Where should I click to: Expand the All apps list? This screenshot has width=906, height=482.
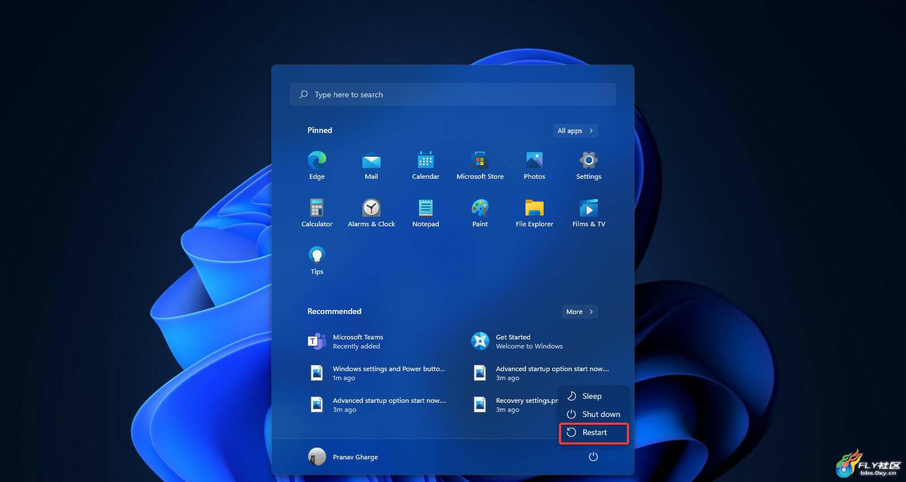pos(575,131)
